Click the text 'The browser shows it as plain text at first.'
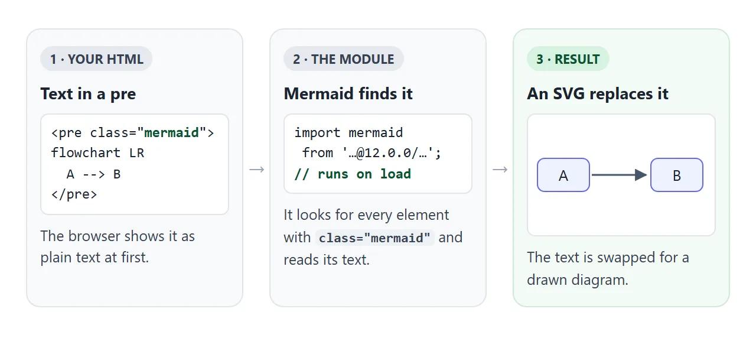This screenshot has height=338, width=756. coord(118,247)
